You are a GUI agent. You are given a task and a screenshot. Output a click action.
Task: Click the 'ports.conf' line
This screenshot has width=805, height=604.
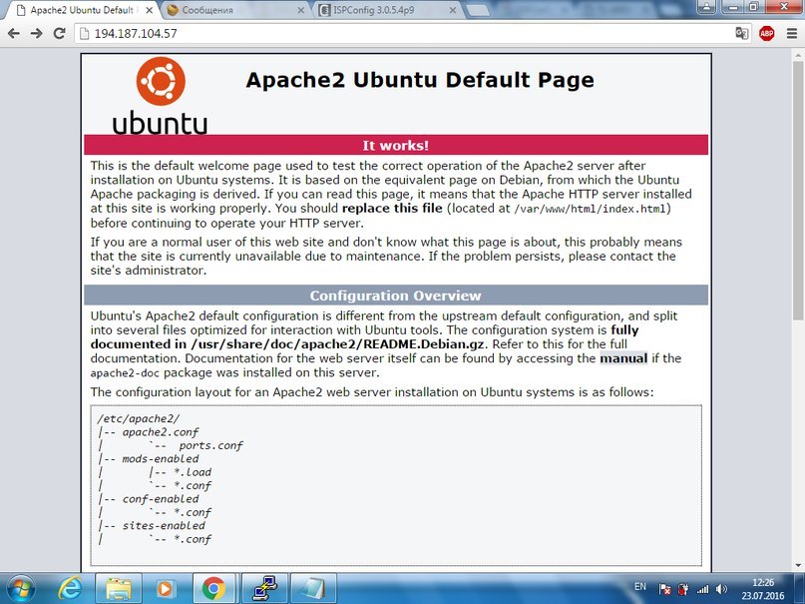210,445
